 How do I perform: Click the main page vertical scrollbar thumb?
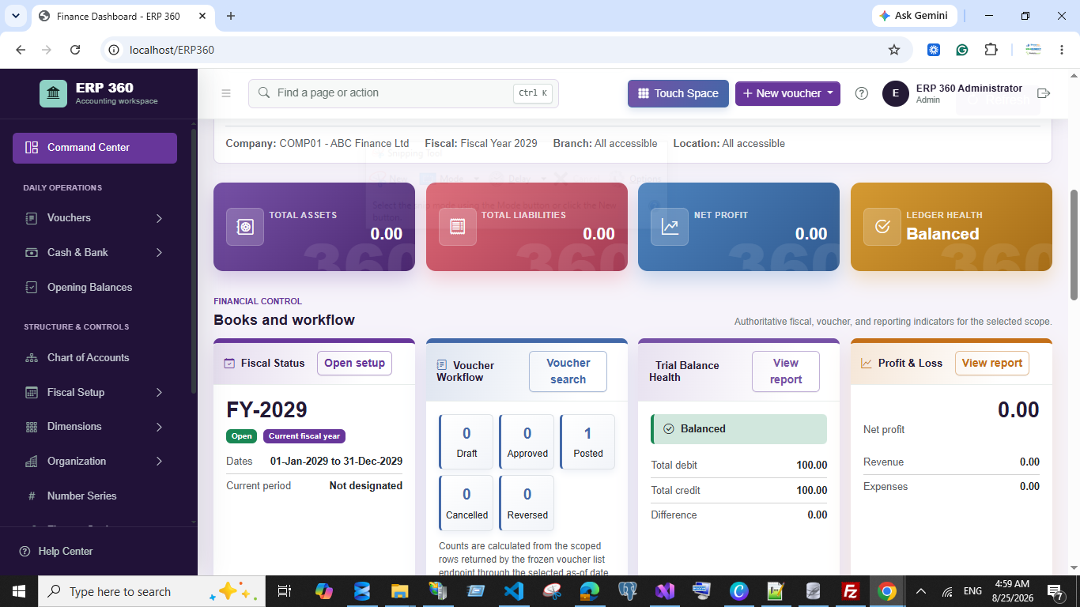[1074, 245]
